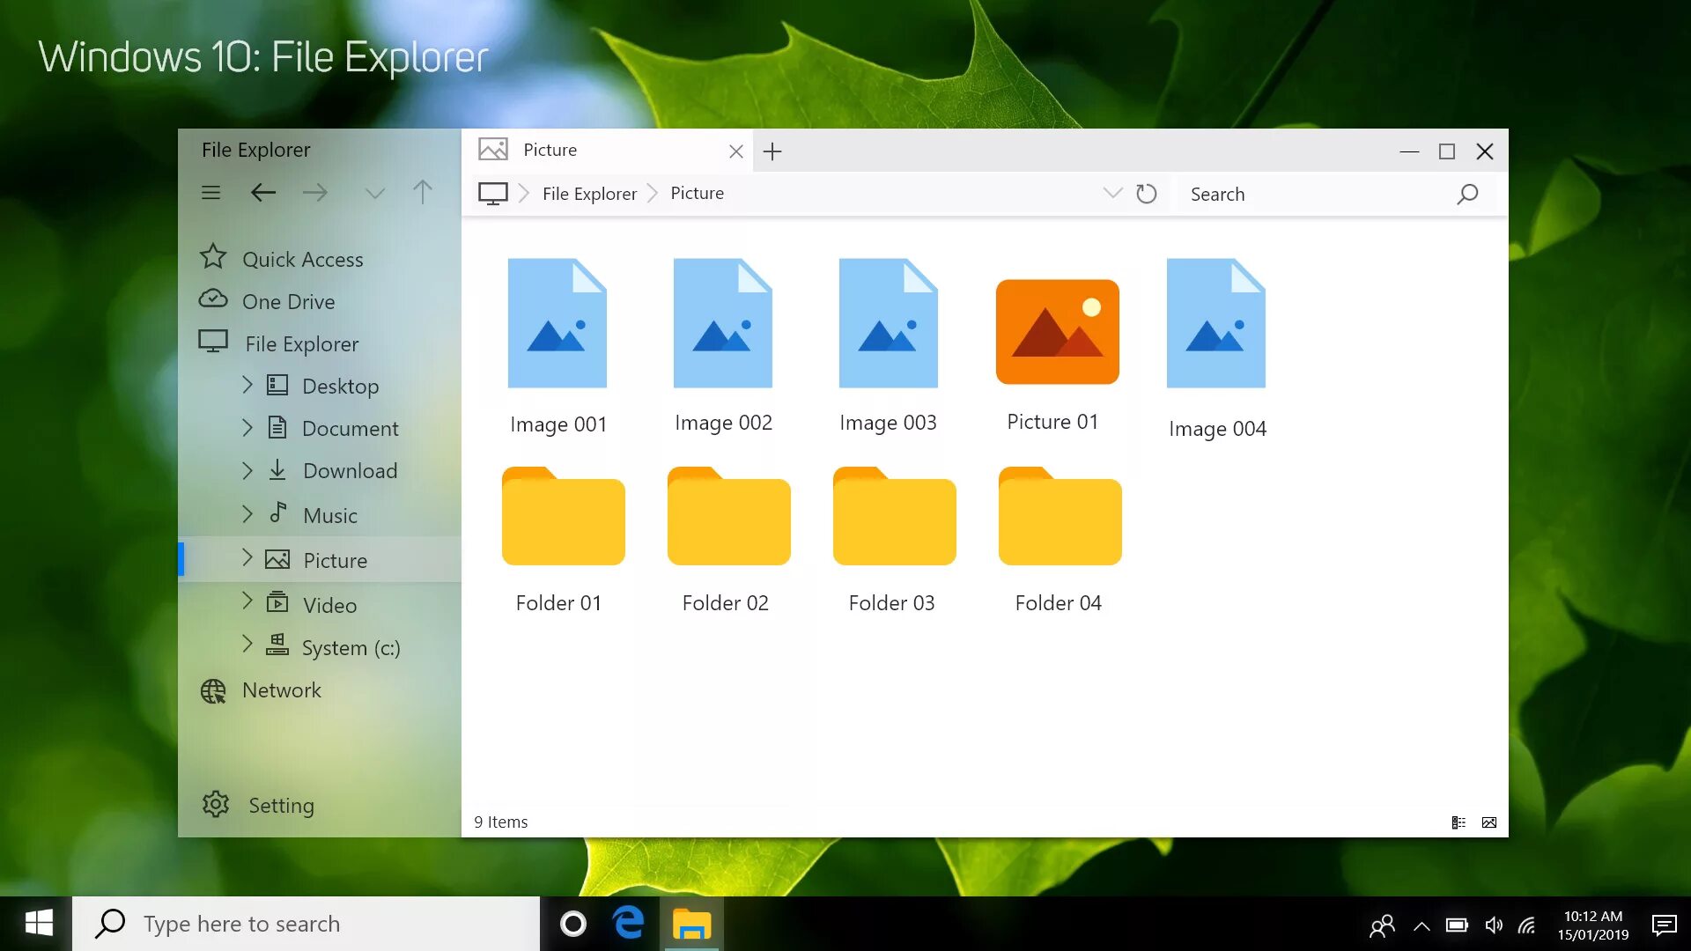1691x951 pixels.
Task: Click the network Wi-Fi tray icon
Action: click(1528, 925)
